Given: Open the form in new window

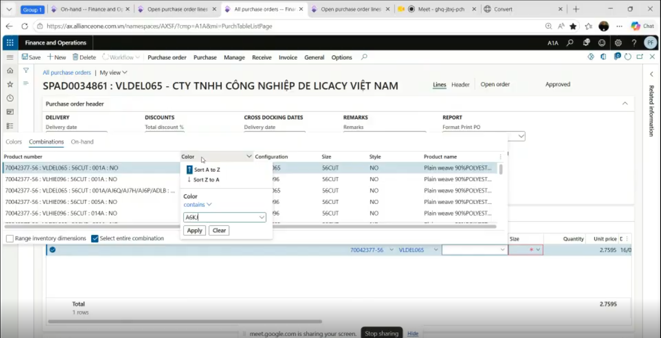Looking at the screenshot, I should (640, 57).
